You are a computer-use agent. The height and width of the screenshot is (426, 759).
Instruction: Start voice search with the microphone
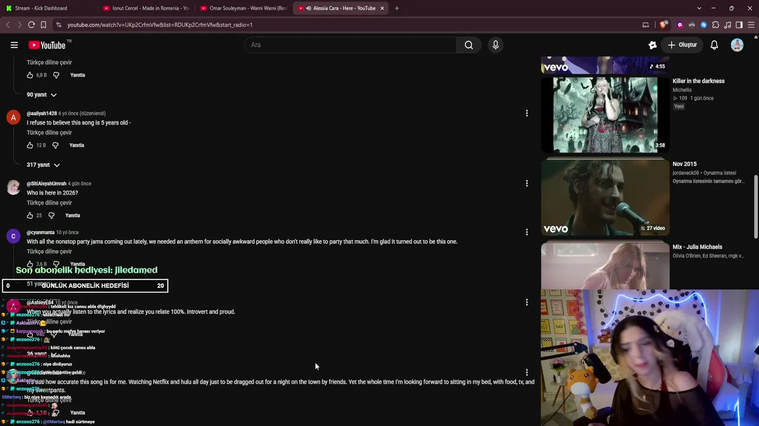(496, 45)
